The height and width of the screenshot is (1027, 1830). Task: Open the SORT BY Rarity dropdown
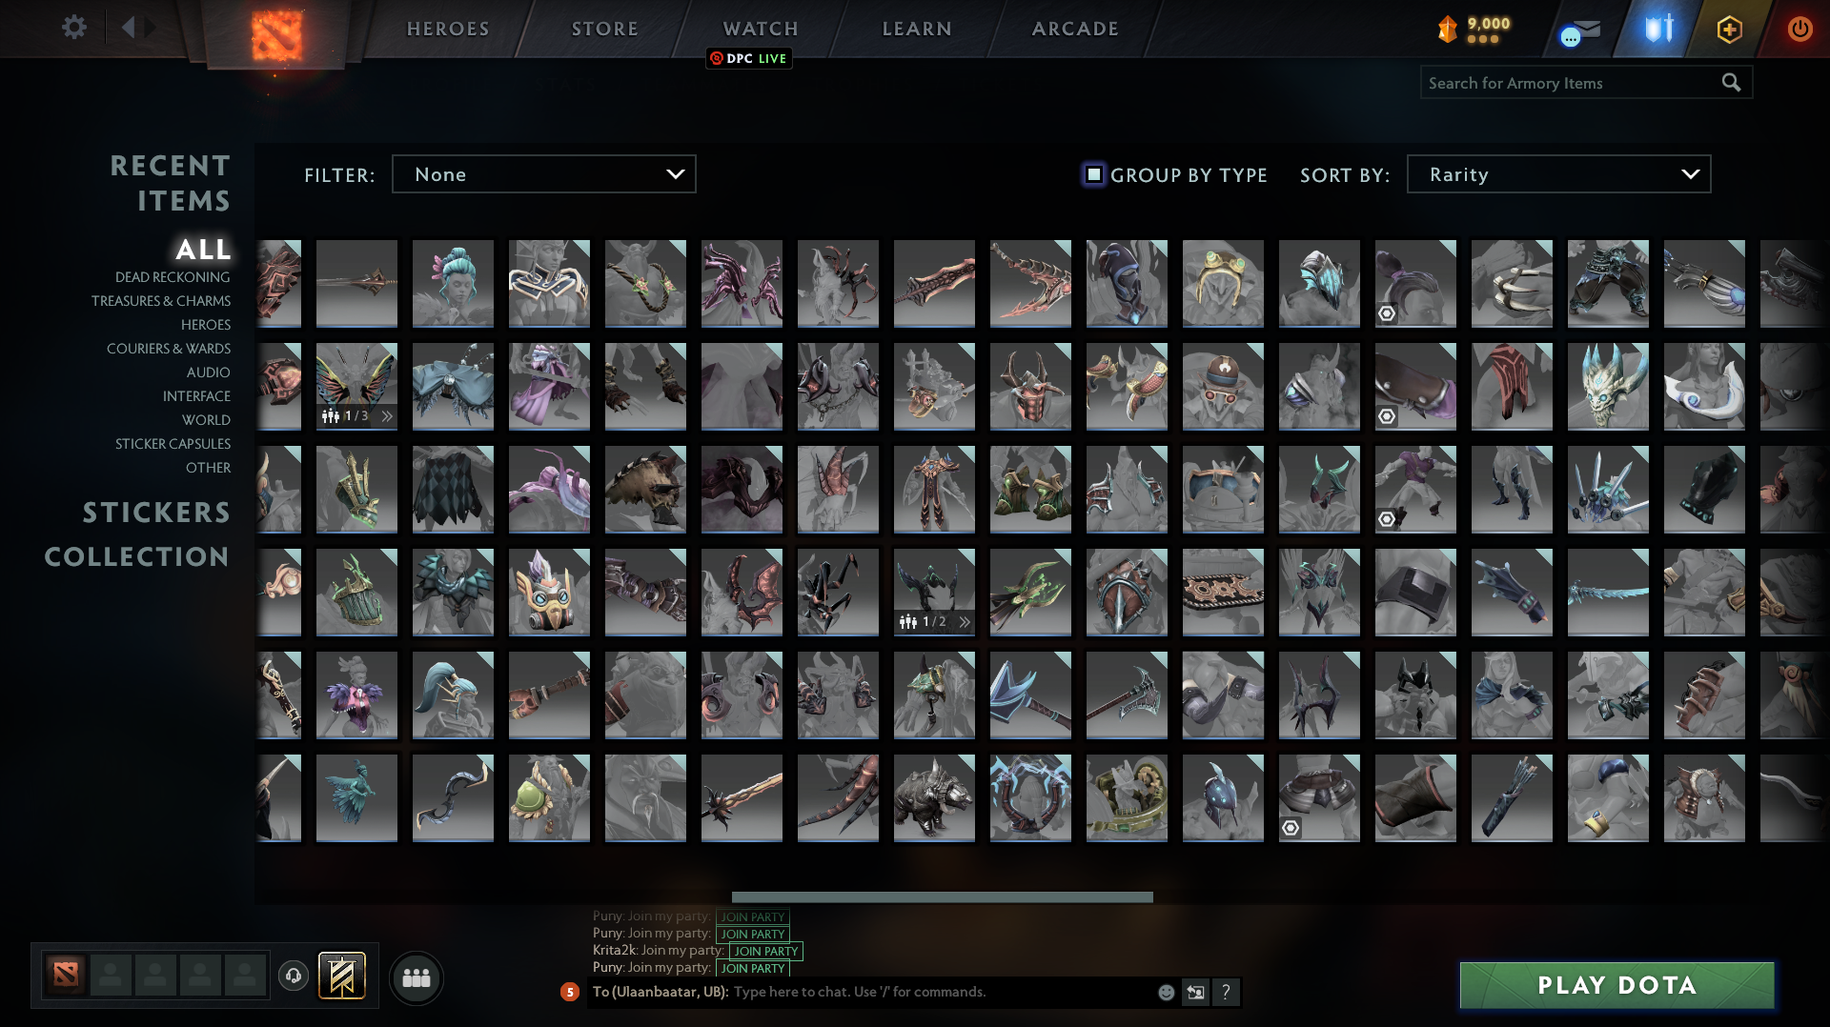coord(1557,173)
